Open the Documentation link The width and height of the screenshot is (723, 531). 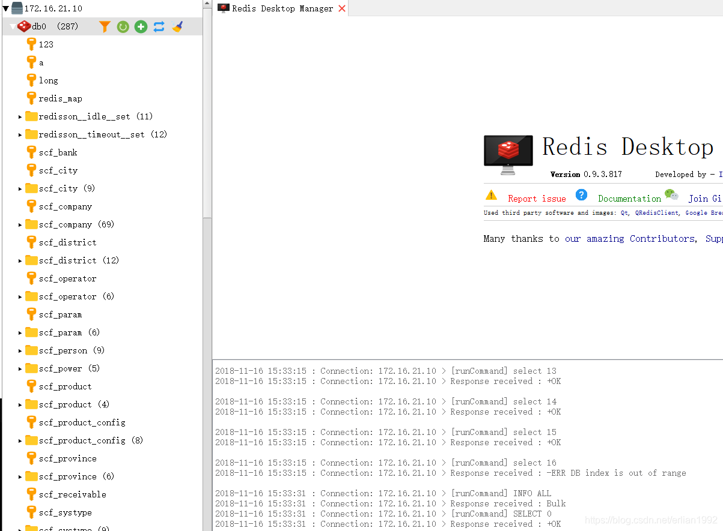coord(629,199)
